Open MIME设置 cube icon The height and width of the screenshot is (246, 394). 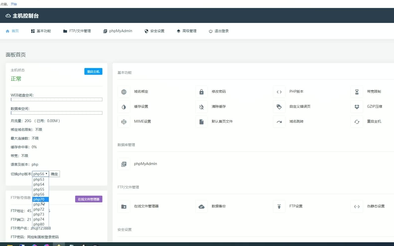(124, 122)
